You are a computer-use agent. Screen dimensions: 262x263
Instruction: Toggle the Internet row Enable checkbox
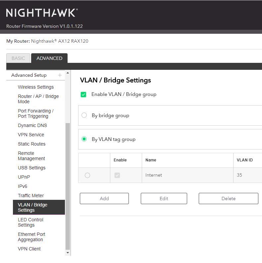[117, 175]
